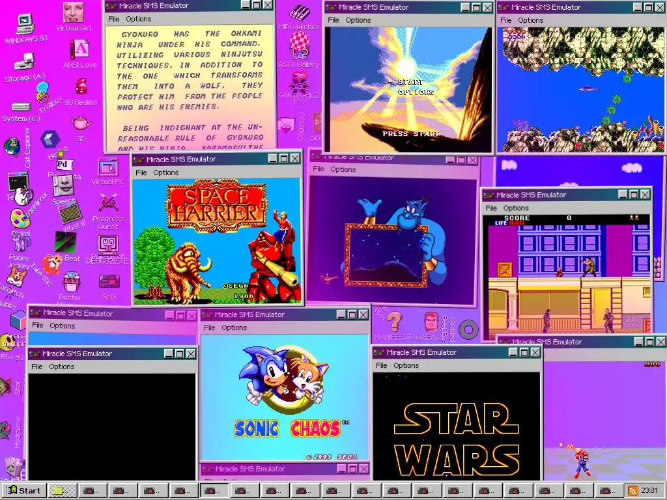
Task: Open the Pd Pure Data icon
Action: (64, 165)
